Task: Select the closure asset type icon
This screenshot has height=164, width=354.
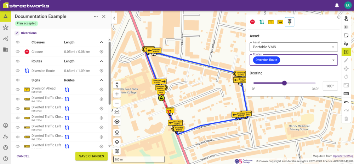Action: 252,22
